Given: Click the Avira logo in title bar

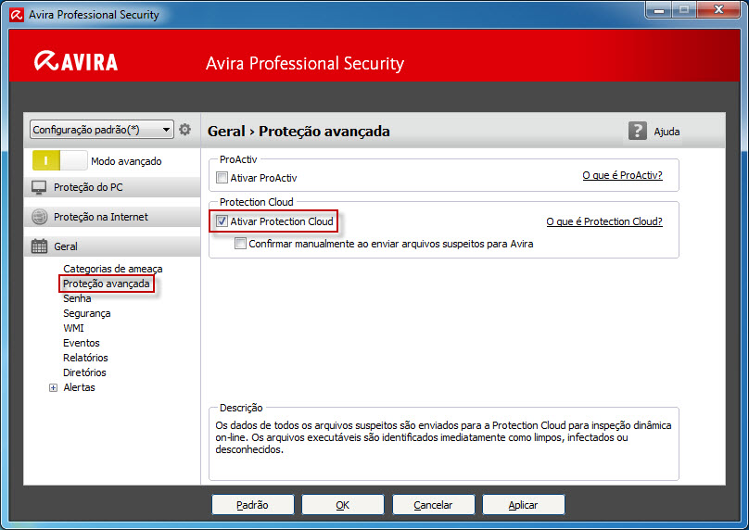Looking at the screenshot, I should point(17,15).
